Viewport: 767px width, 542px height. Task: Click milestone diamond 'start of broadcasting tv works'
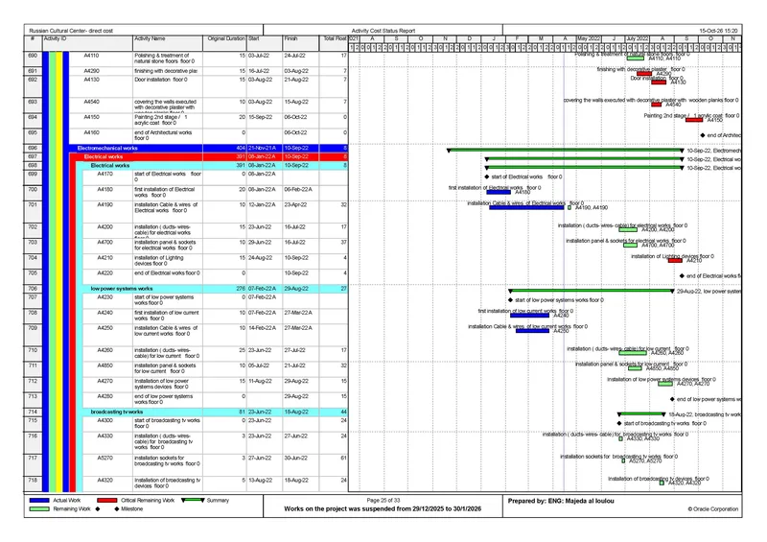619,423
